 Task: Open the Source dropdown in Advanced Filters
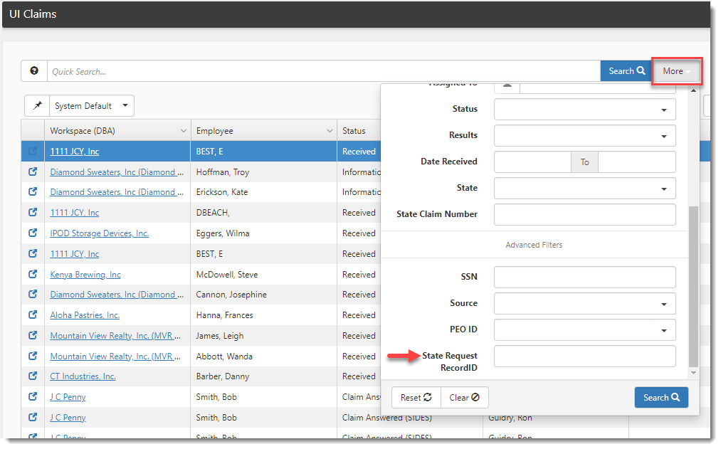pos(584,304)
